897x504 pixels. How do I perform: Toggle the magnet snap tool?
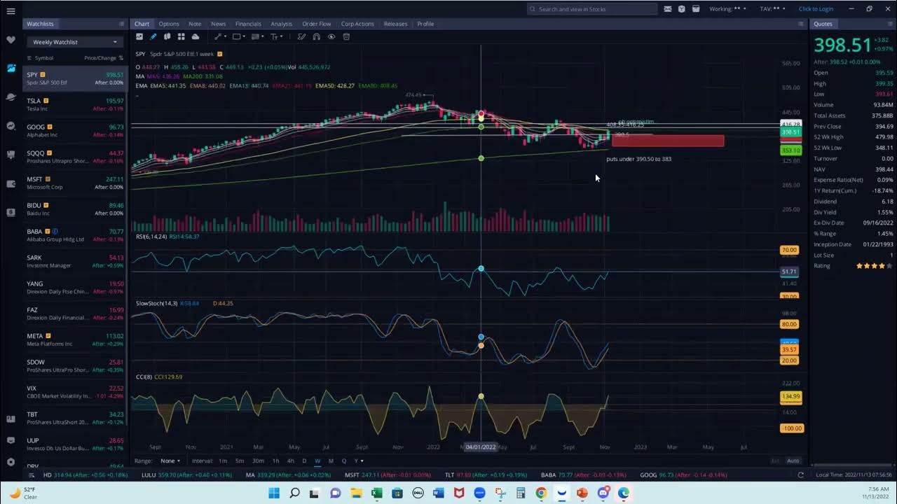(317, 36)
